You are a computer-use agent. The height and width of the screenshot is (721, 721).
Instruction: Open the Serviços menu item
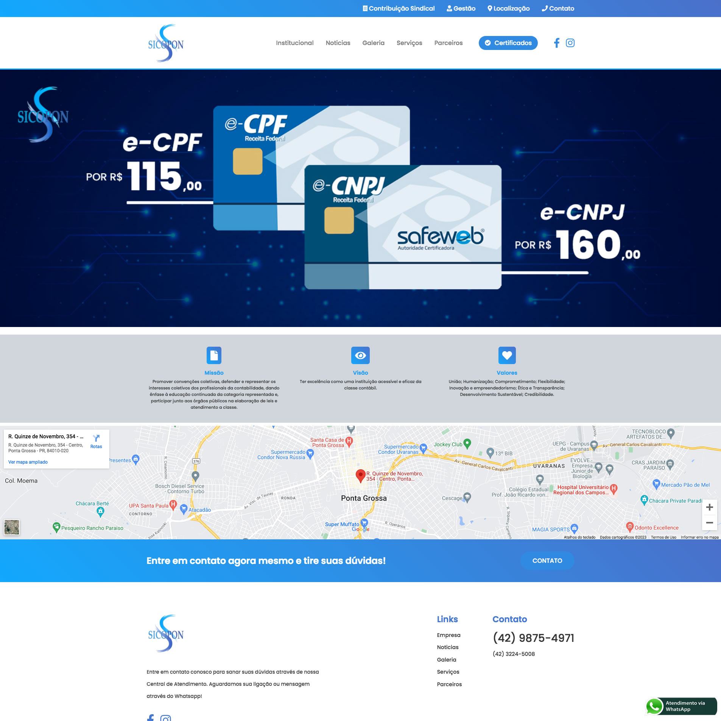point(409,43)
